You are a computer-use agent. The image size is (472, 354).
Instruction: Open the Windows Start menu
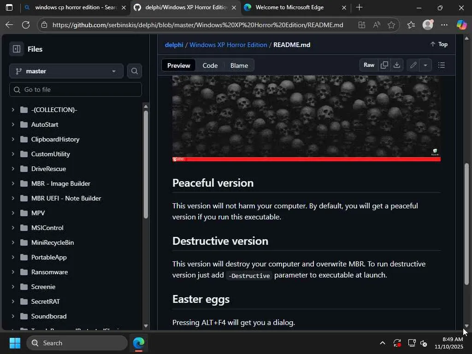15,343
